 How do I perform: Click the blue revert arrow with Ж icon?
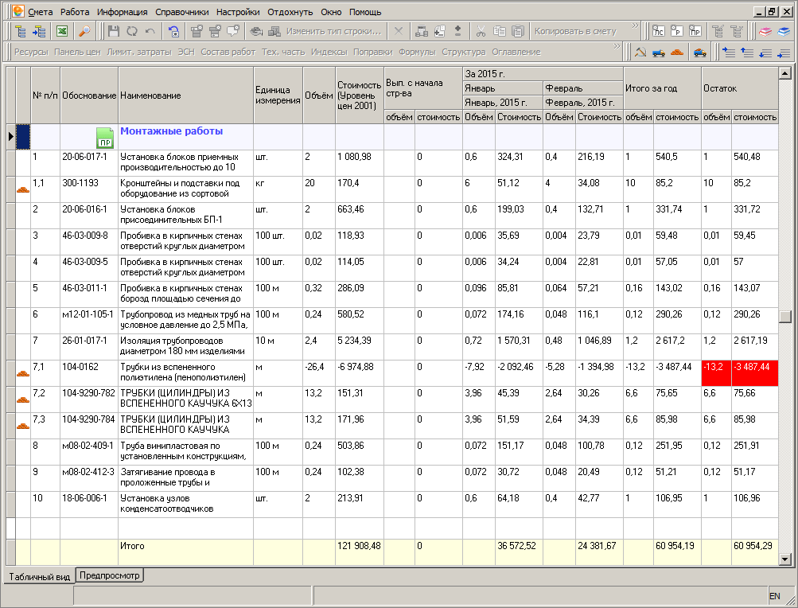[173, 32]
